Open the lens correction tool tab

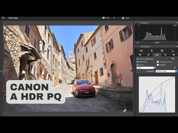point(141,51)
